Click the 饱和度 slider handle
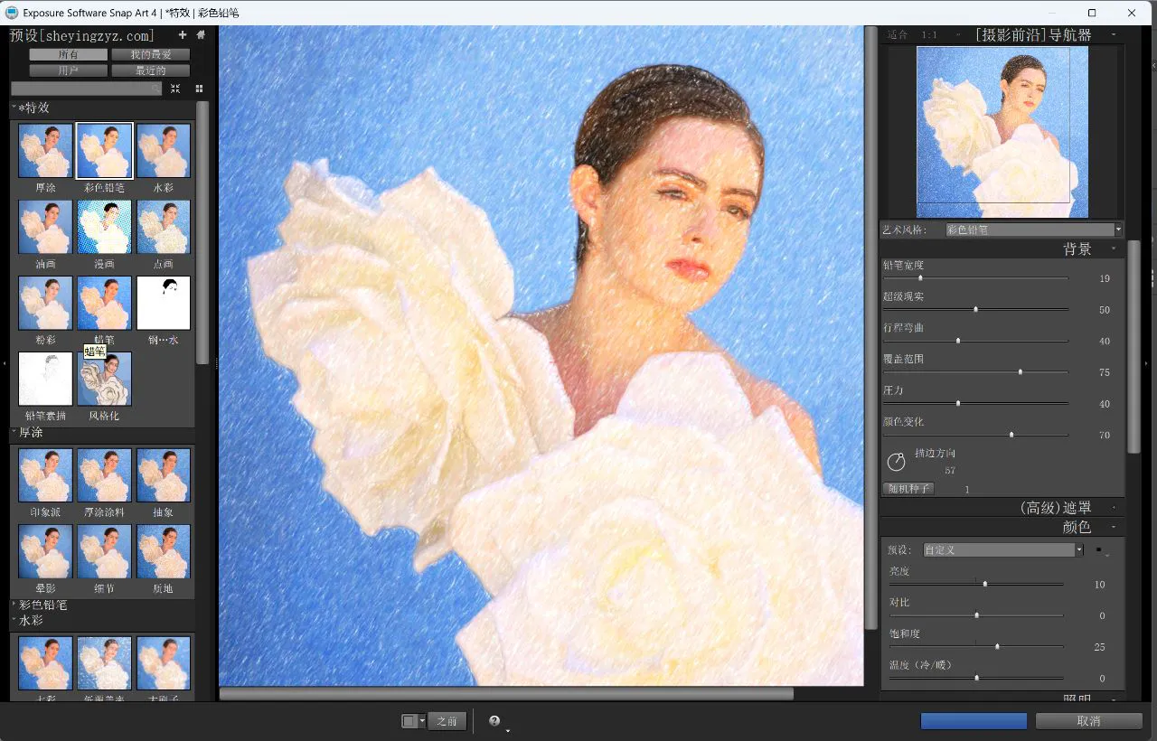The height and width of the screenshot is (741, 1157). [x=997, y=646]
